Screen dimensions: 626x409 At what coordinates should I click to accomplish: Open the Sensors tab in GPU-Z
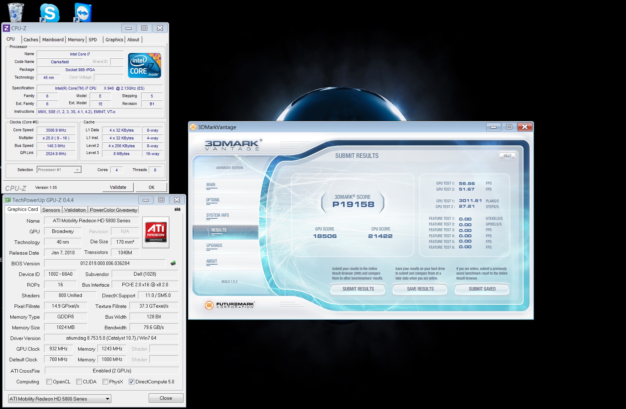pos(51,210)
